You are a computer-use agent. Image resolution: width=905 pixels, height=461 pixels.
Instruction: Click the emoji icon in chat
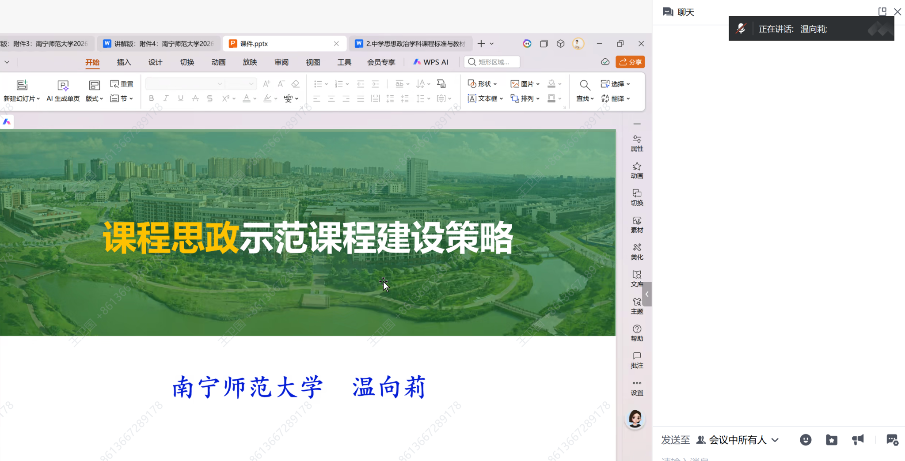pyautogui.click(x=805, y=439)
